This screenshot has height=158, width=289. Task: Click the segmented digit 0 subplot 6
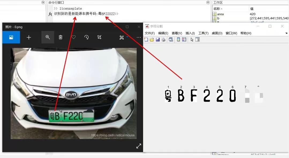(232, 96)
